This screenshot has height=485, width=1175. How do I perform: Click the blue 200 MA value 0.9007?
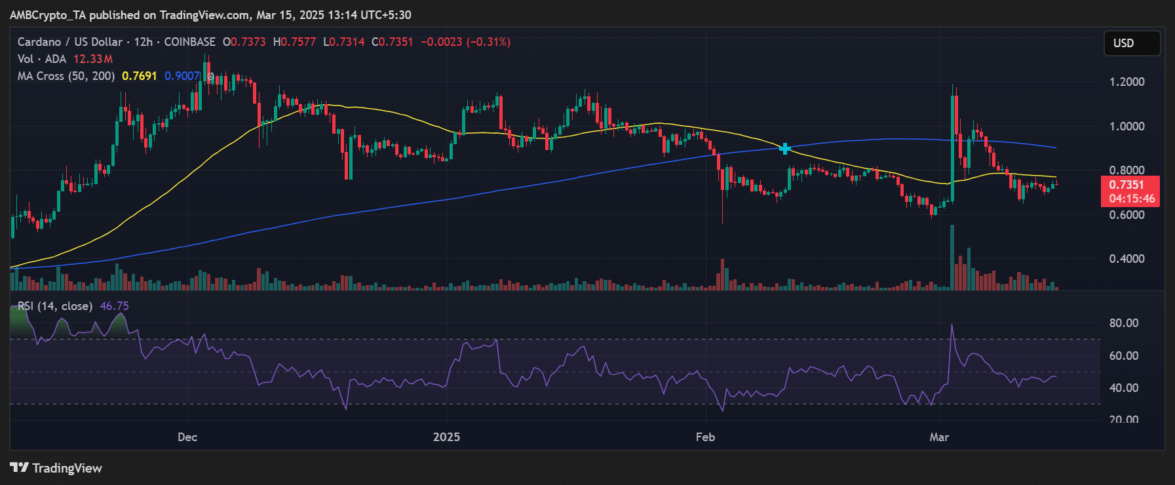click(x=182, y=76)
